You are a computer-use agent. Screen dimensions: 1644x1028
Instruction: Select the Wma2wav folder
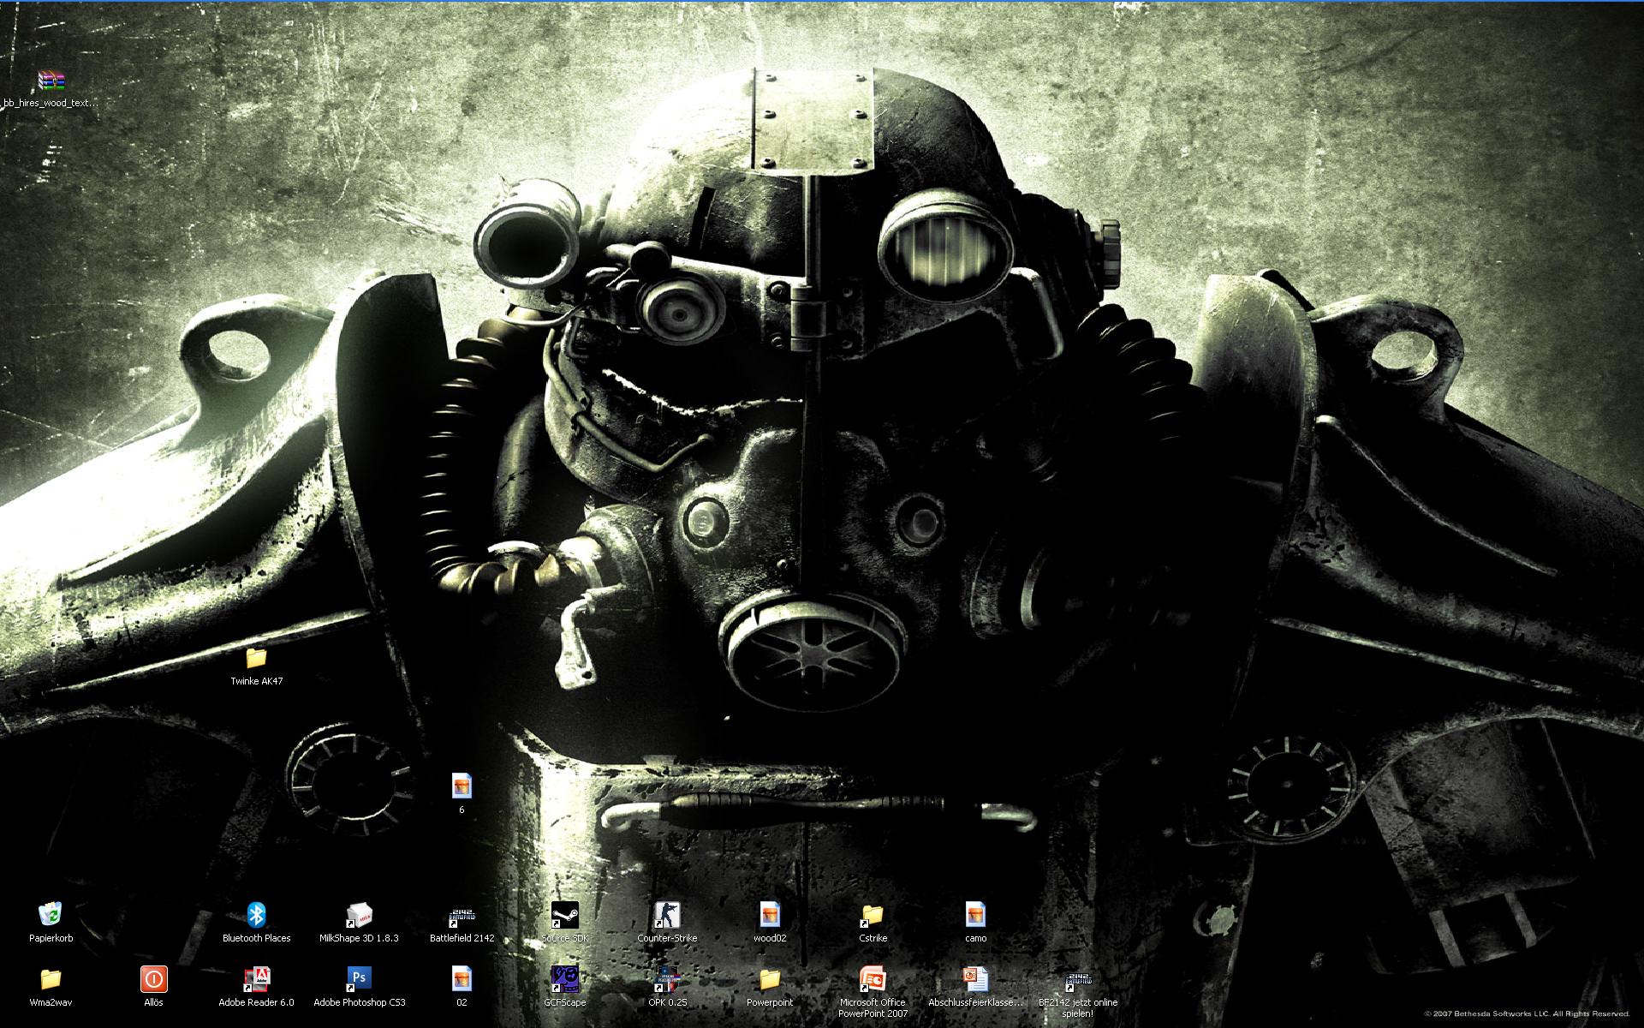pos(51,979)
